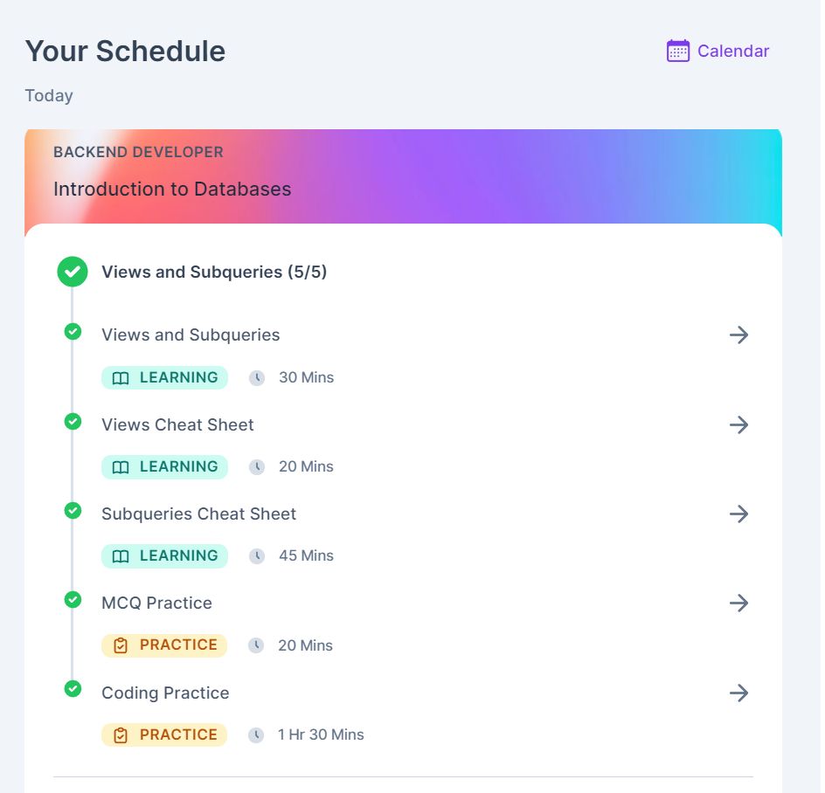825x793 pixels.
Task: Click the arrow for Subqueries Cheat Sheet
Action: click(738, 514)
